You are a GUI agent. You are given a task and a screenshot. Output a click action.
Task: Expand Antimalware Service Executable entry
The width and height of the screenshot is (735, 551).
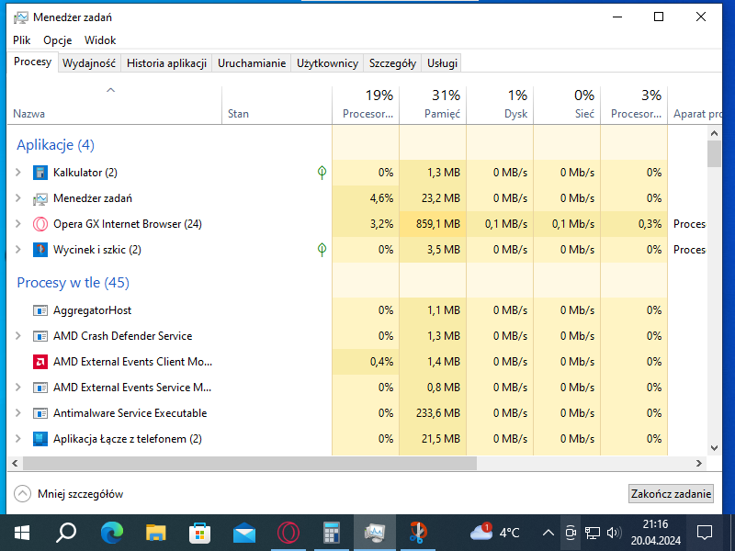[18, 413]
